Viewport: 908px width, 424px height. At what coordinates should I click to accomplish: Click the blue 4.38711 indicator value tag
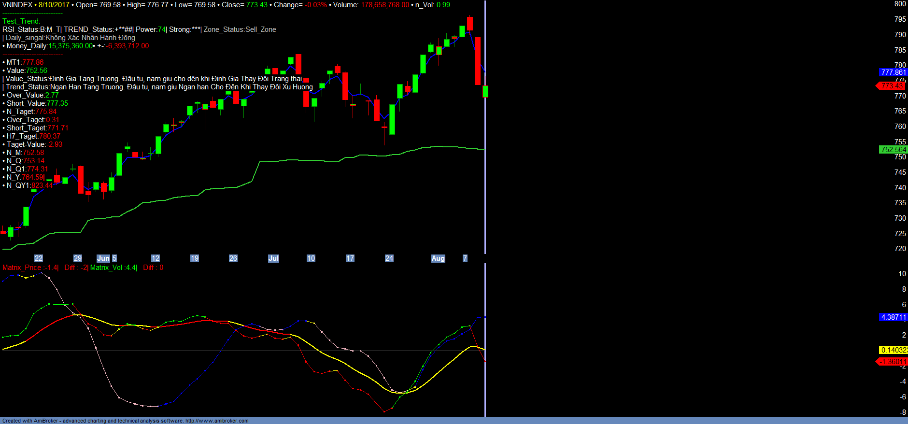pos(893,317)
